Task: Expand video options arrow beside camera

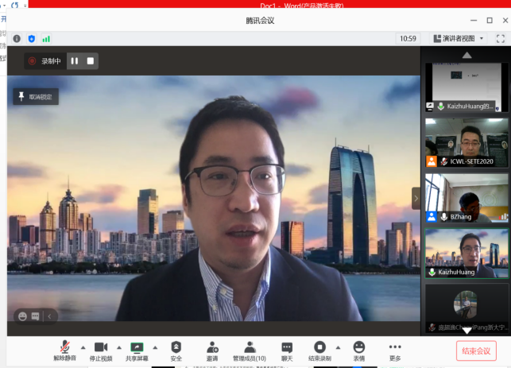Action: point(118,347)
